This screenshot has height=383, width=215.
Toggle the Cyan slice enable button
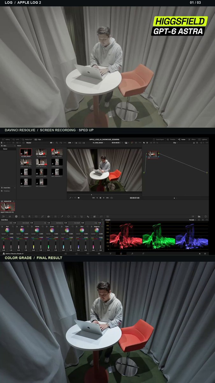tap(62, 226)
